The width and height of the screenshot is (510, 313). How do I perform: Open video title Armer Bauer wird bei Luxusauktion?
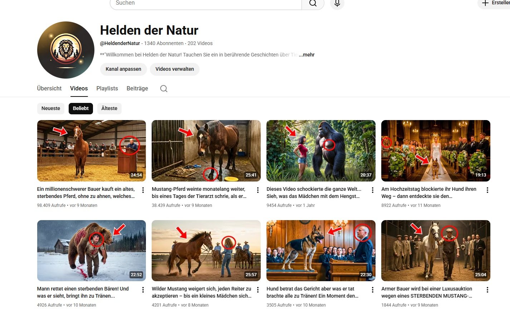(x=427, y=292)
